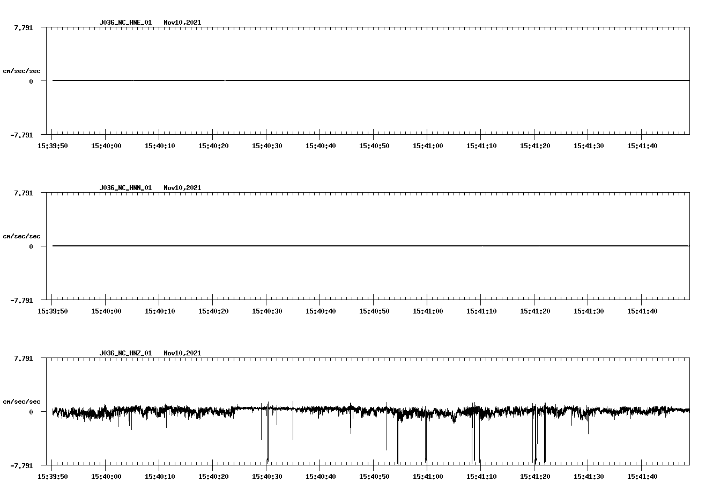The width and height of the screenshot is (728, 496).
Task: Click the cm/sec/sec unit label on HNE chart
Action: 21,71
